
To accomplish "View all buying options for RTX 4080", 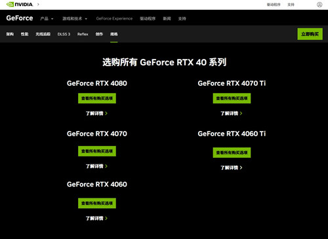I will click(x=97, y=98).
